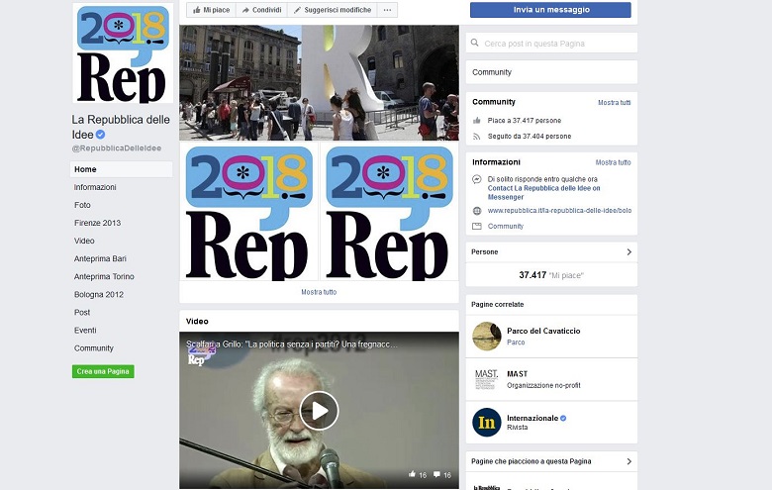Open Informazioni in the left menu
Image resolution: width=772 pixels, height=490 pixels.
click(95, 187)
